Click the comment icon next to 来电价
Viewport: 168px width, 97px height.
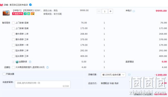134,11
